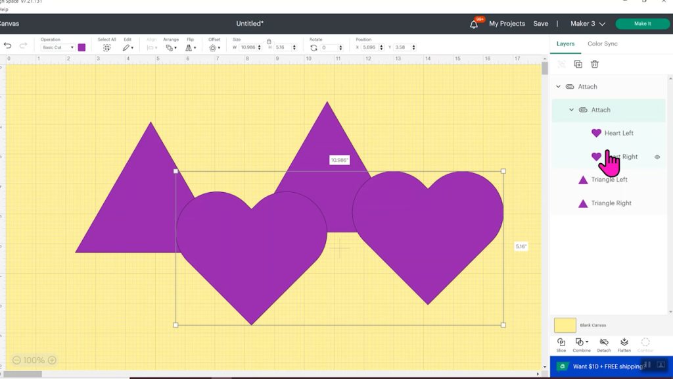
Task: Click the Undo arrow icon
Action: (8, 46)
